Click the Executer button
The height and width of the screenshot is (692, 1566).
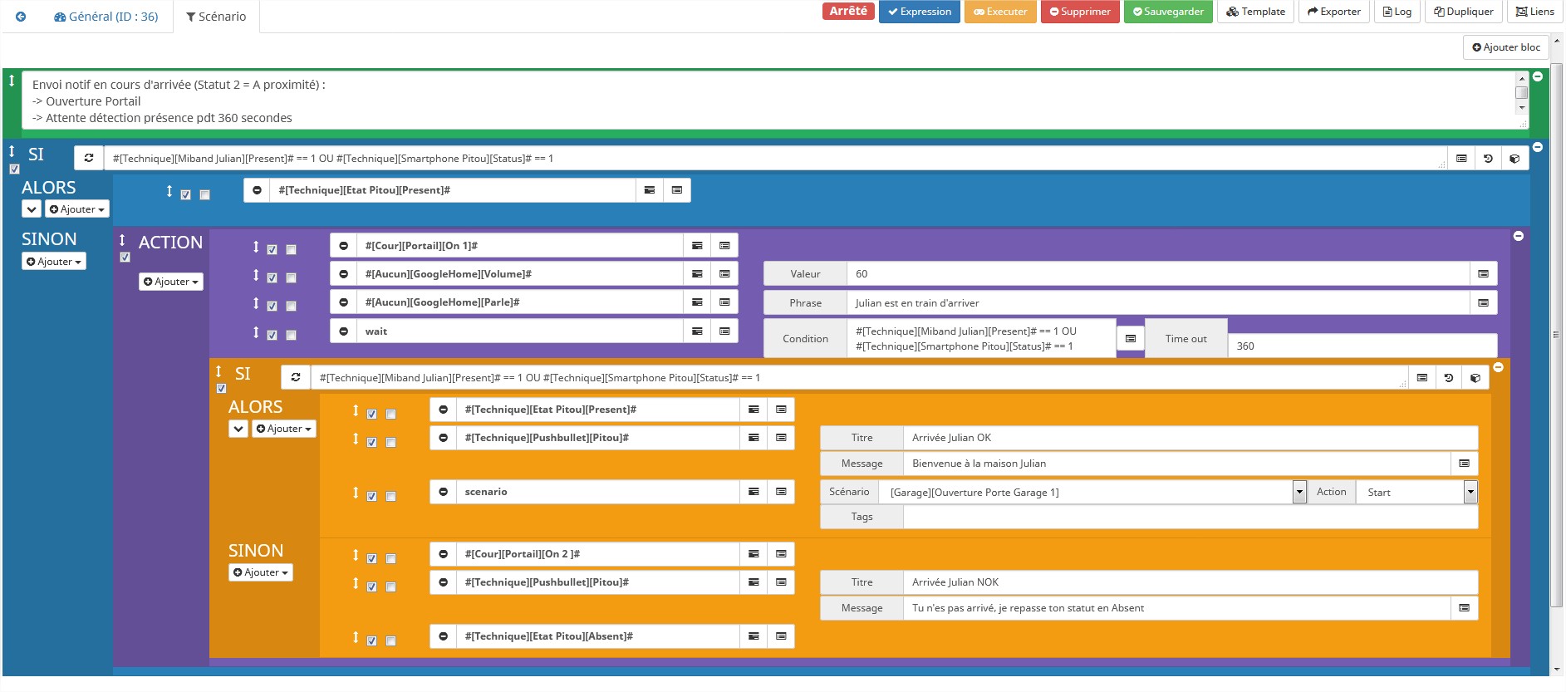coord(1000,12)
